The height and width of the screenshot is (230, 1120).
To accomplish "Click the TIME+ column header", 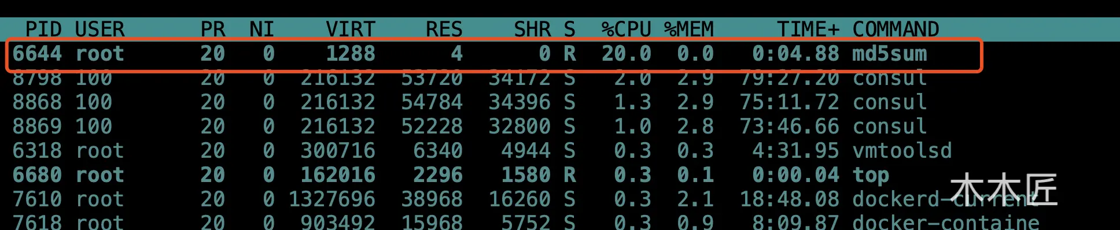I will 808,29.
